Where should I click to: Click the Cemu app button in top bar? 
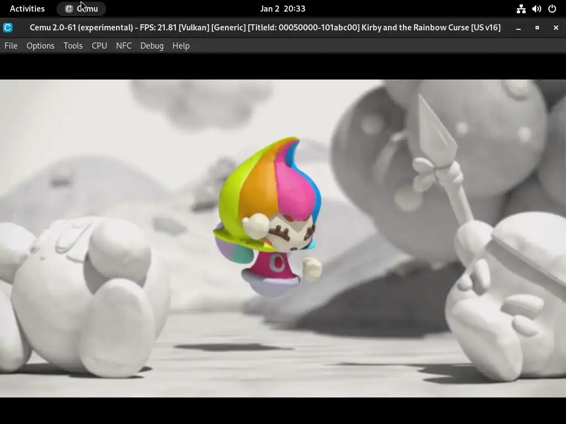pos(81,9)
